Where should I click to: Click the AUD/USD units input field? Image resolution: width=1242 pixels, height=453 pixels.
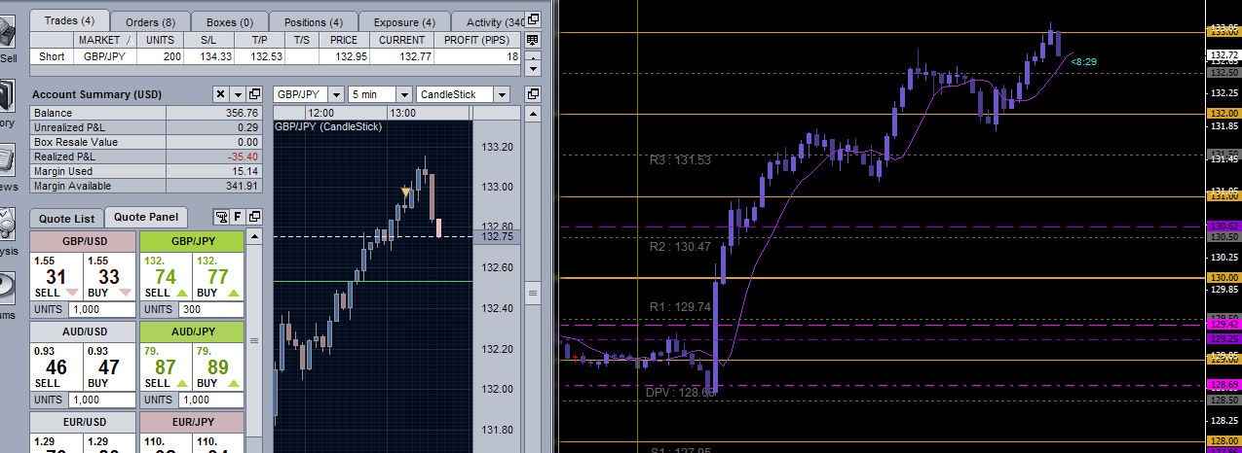pyautogui.click(x=101, y=400)
